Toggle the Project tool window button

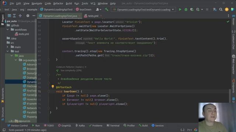(x=3, y=20)
